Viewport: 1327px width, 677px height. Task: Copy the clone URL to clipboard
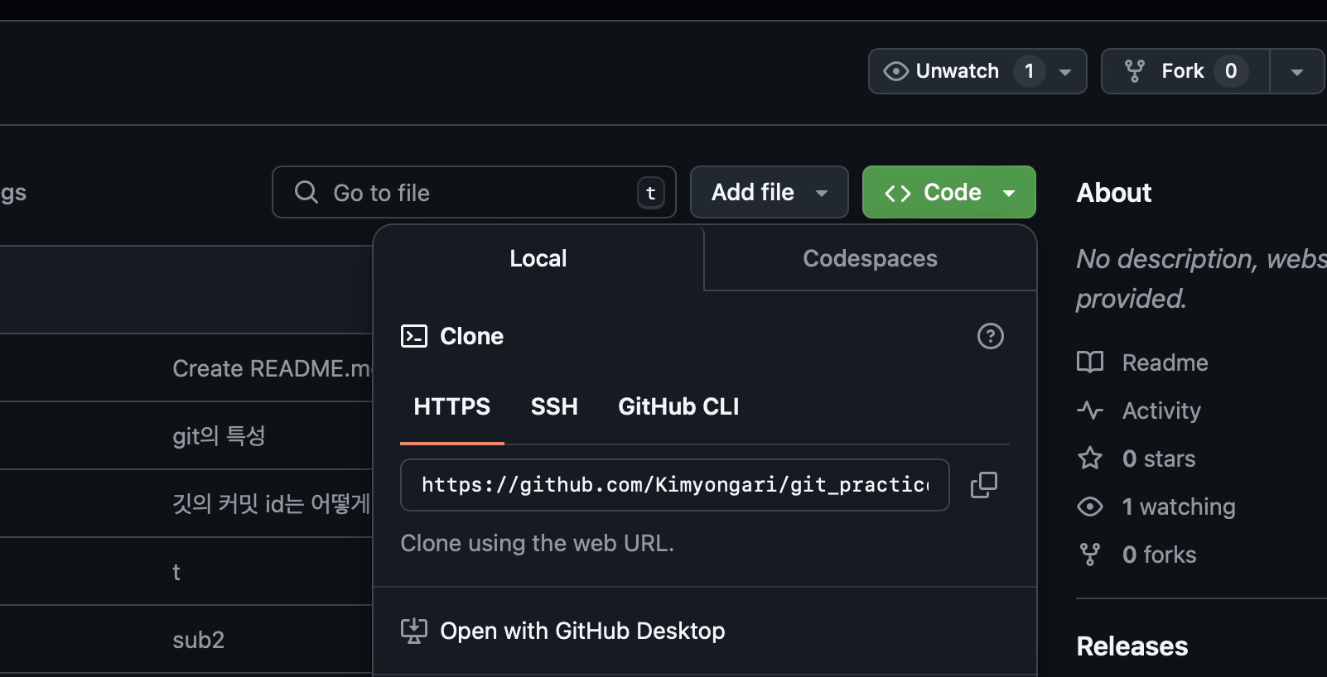click(984, 485)
